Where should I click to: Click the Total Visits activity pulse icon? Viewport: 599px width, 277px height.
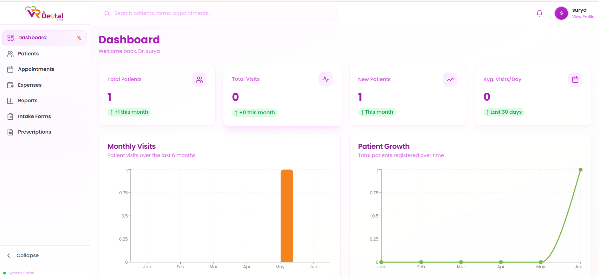coord(325,79)
